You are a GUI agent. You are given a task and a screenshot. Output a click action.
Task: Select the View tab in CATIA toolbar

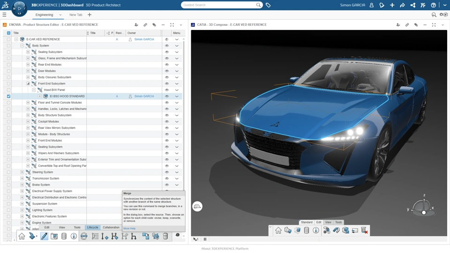coord(328,222)
